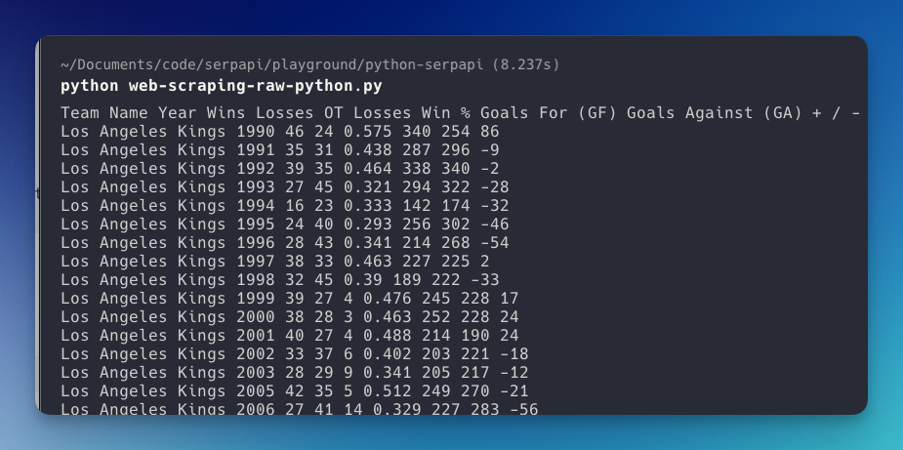
Task: Select the Los Angeles Kings 1992 row
Action: coord(279,169)
